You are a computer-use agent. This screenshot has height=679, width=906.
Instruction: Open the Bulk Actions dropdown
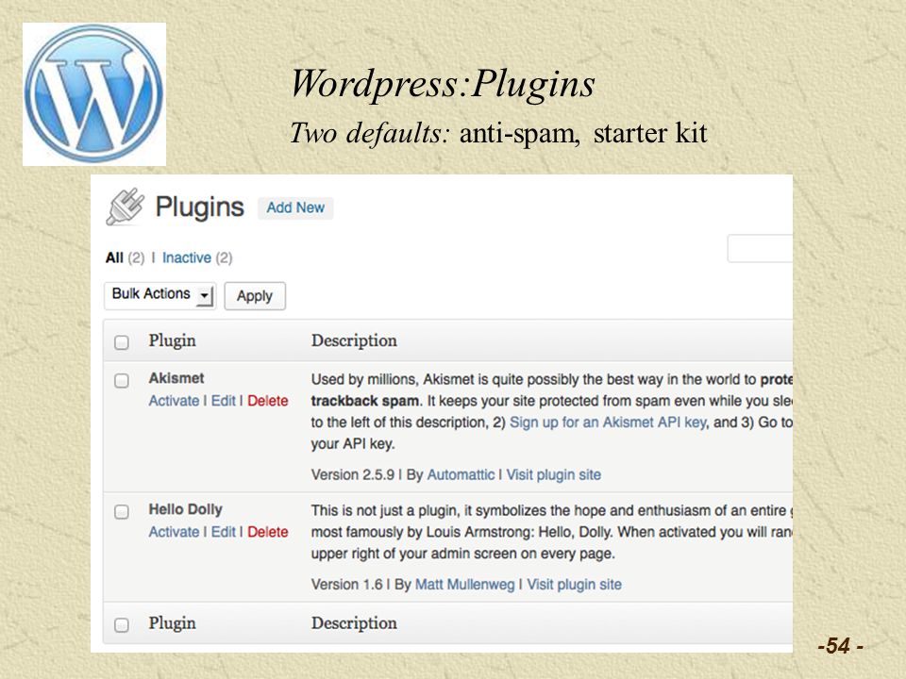(x=160, y=295)
